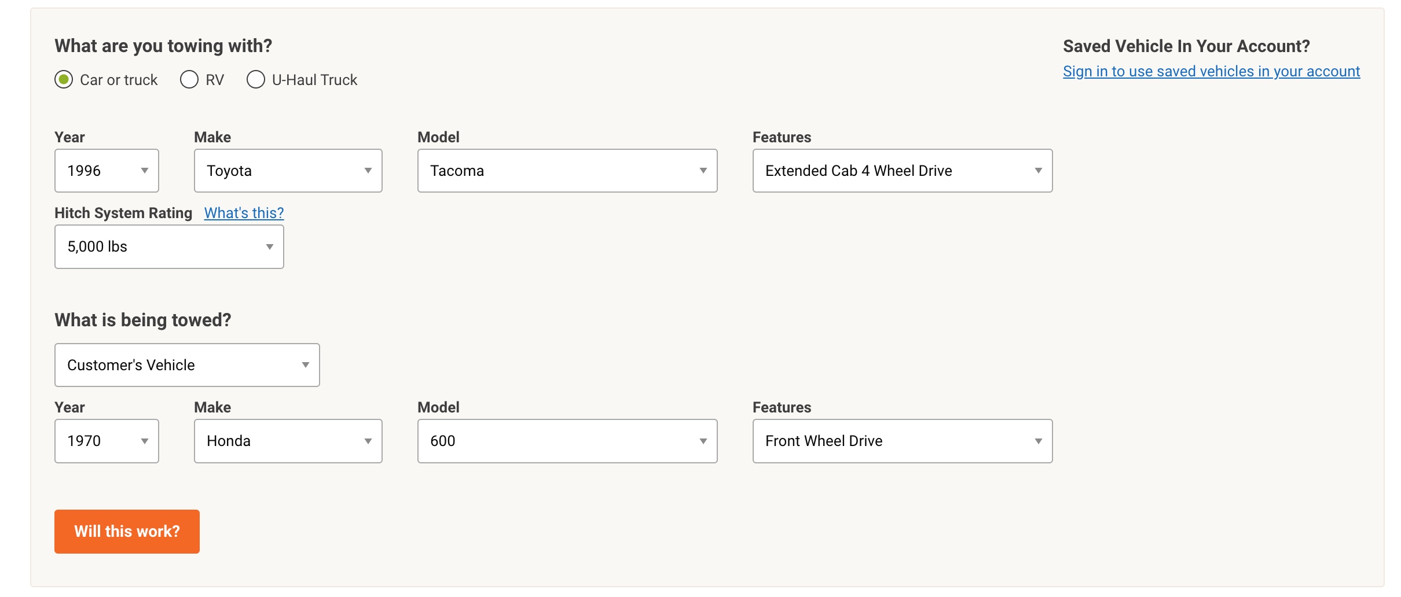The image size is (1401, 597).
Task: Click the arrow icon on Front Wheel Drive dropdown
Action: [1038, 441]
